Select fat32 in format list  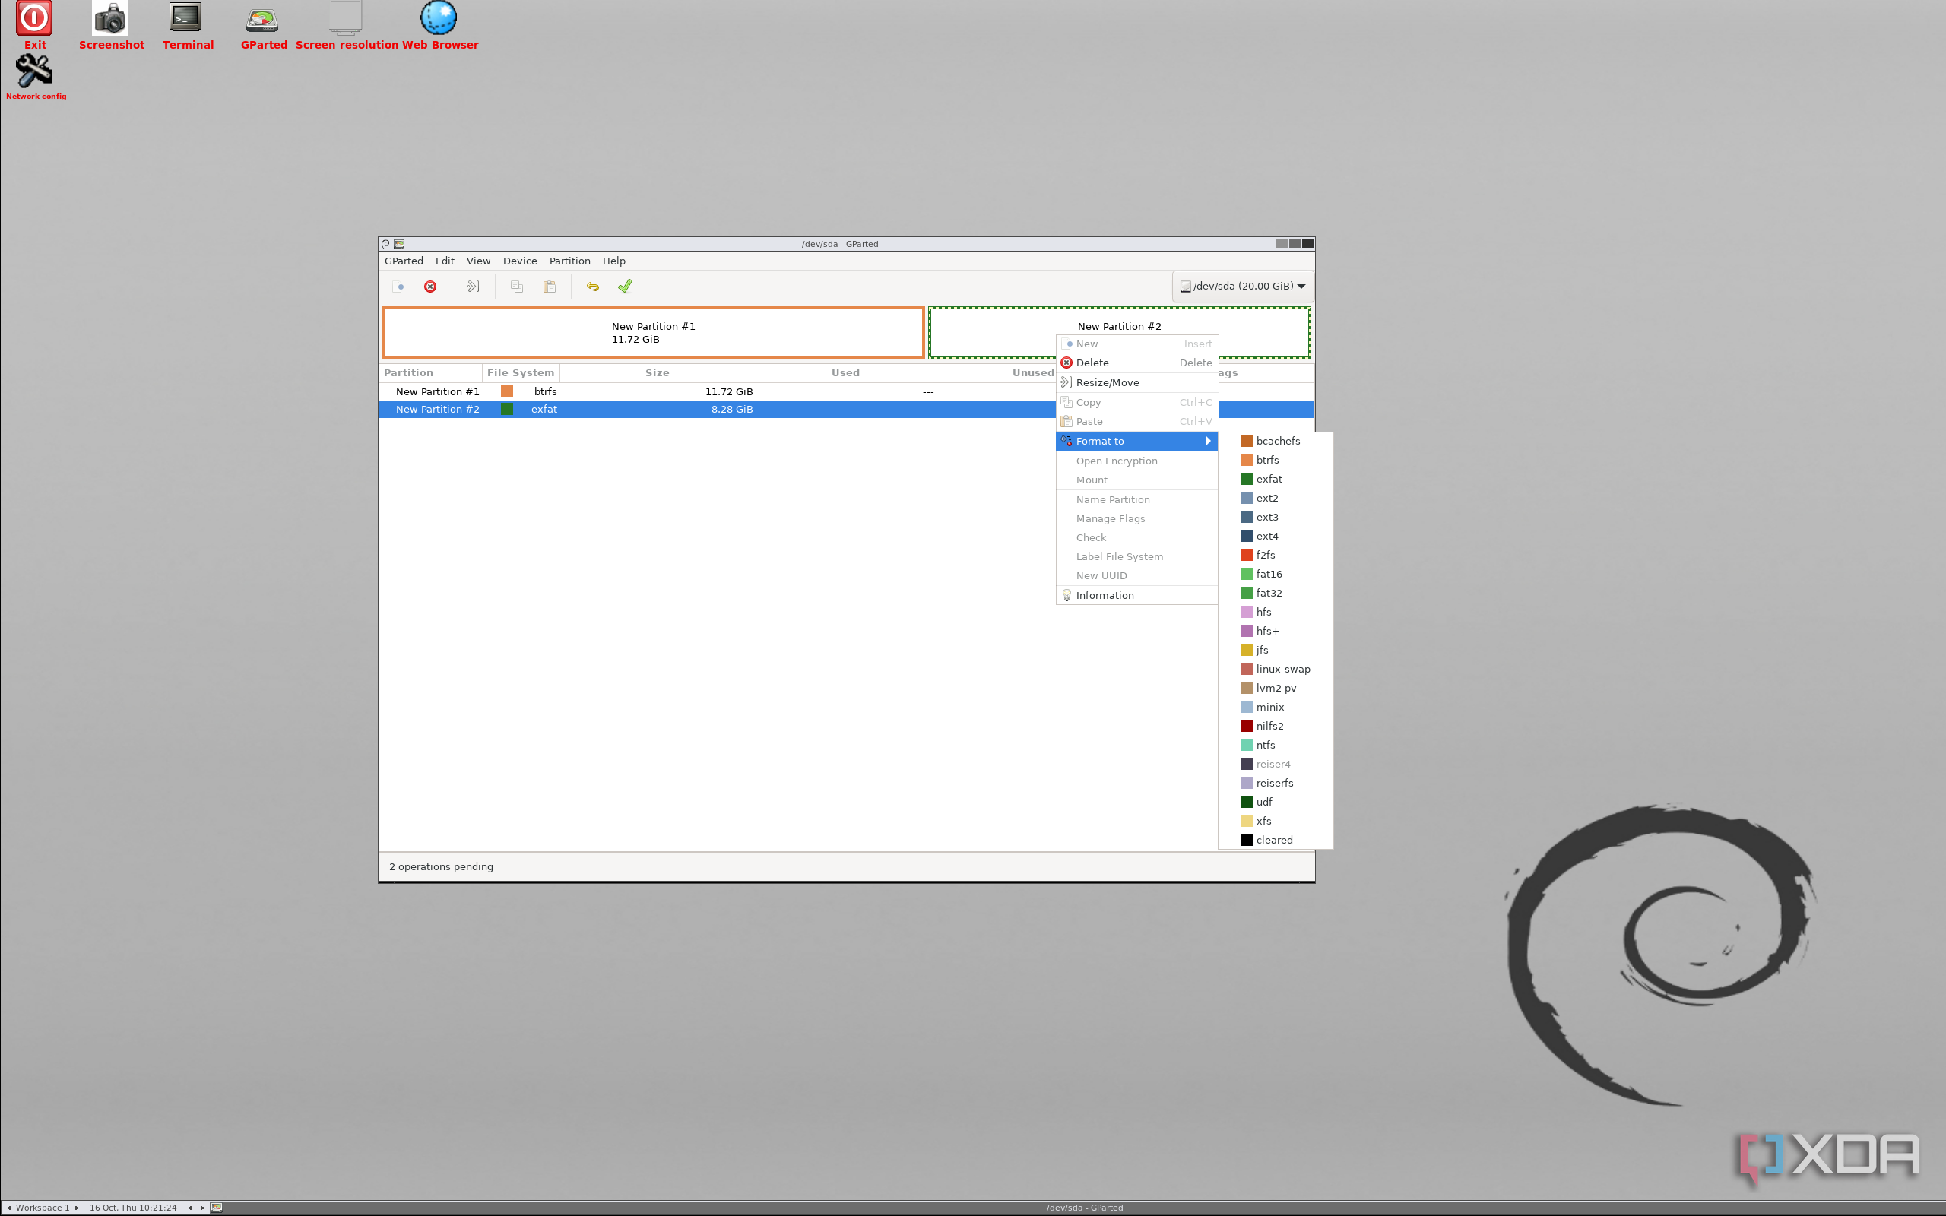coord(1276,594)
